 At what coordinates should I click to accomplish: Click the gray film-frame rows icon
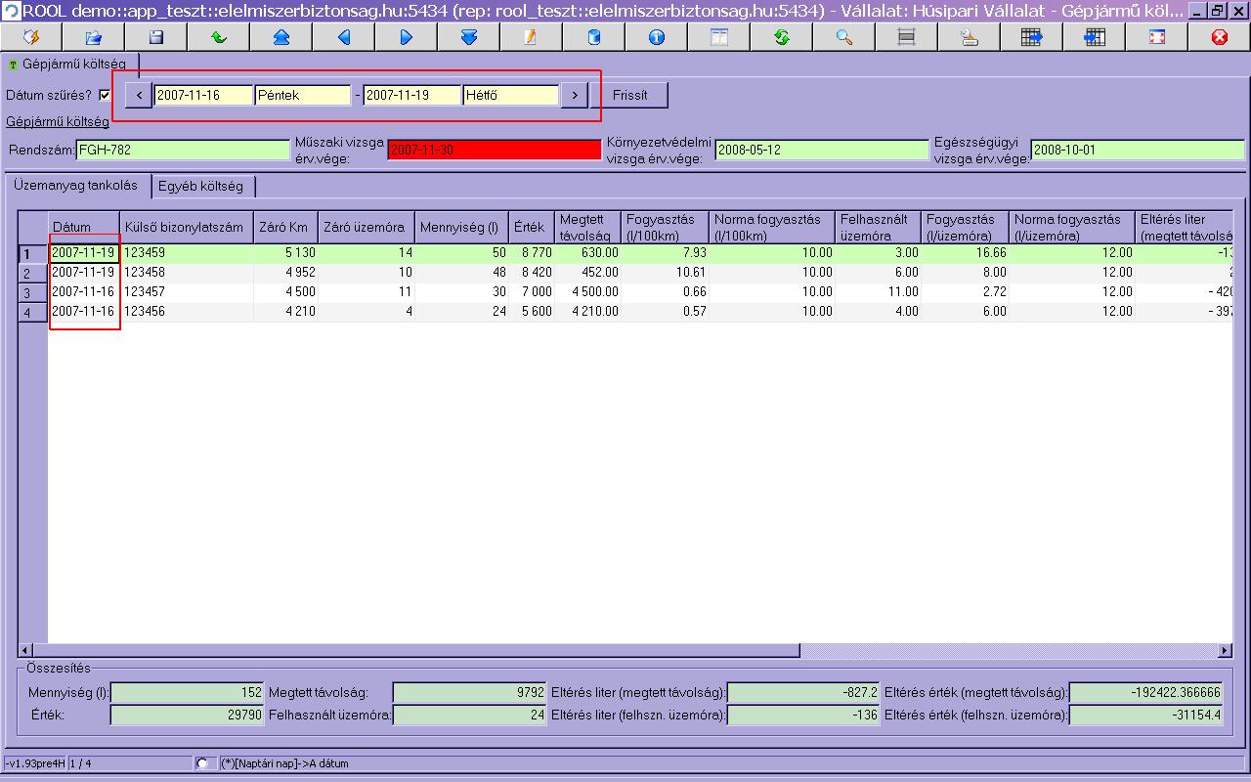pos(907,37)
